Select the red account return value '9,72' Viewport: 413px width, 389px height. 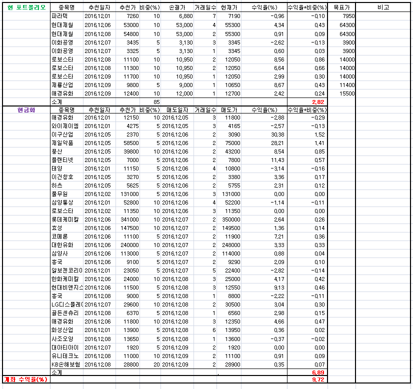click(x=318, y=379)
